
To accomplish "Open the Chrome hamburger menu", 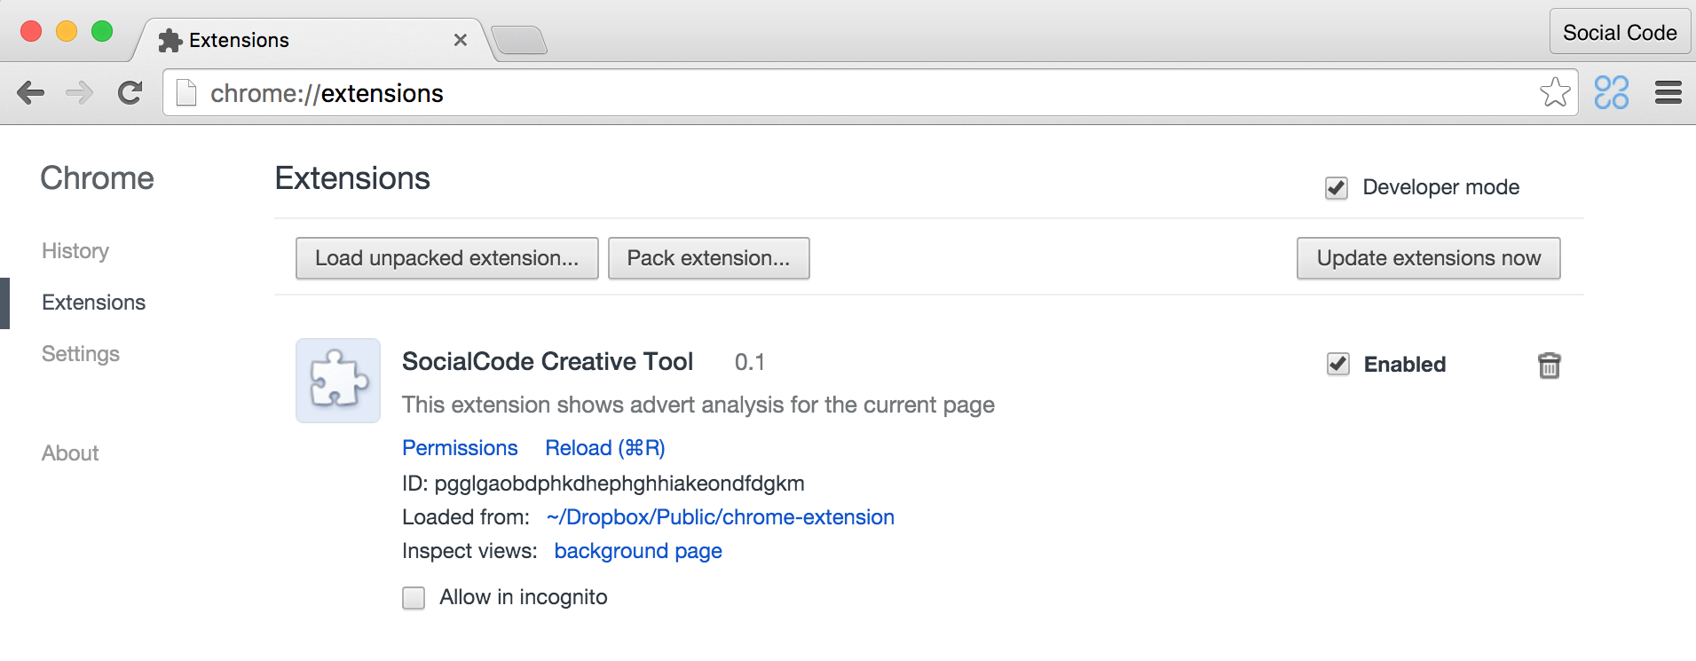I will [x=1668, y=92].
